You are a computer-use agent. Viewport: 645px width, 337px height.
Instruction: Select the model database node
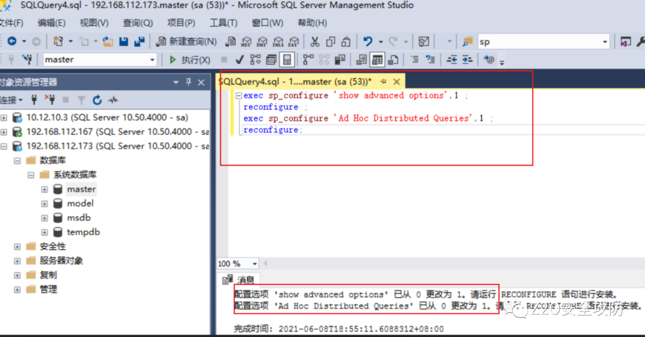coord(80,204)
